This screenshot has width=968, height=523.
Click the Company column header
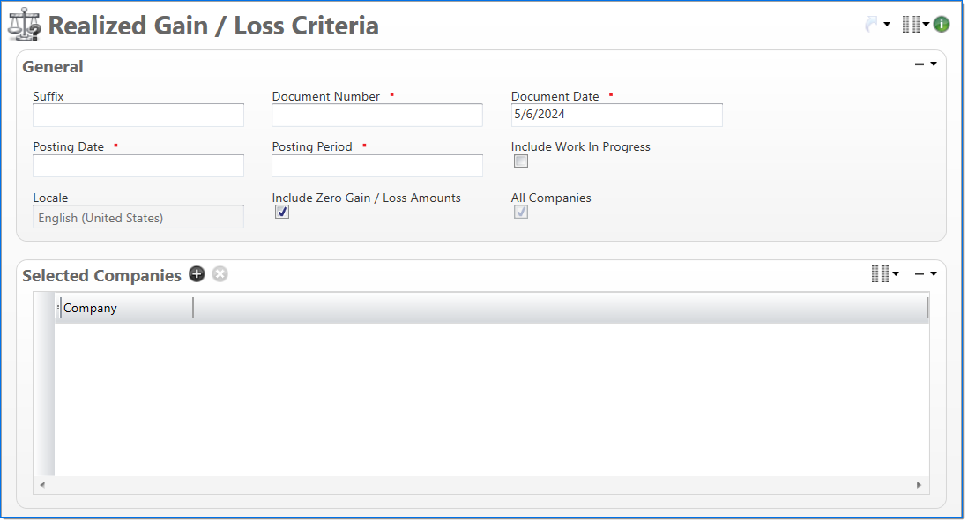(x=125, y=308)
